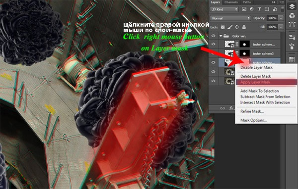
Task: Enable the adjustment layer filter icon
Action: click(x=252, y=9)
